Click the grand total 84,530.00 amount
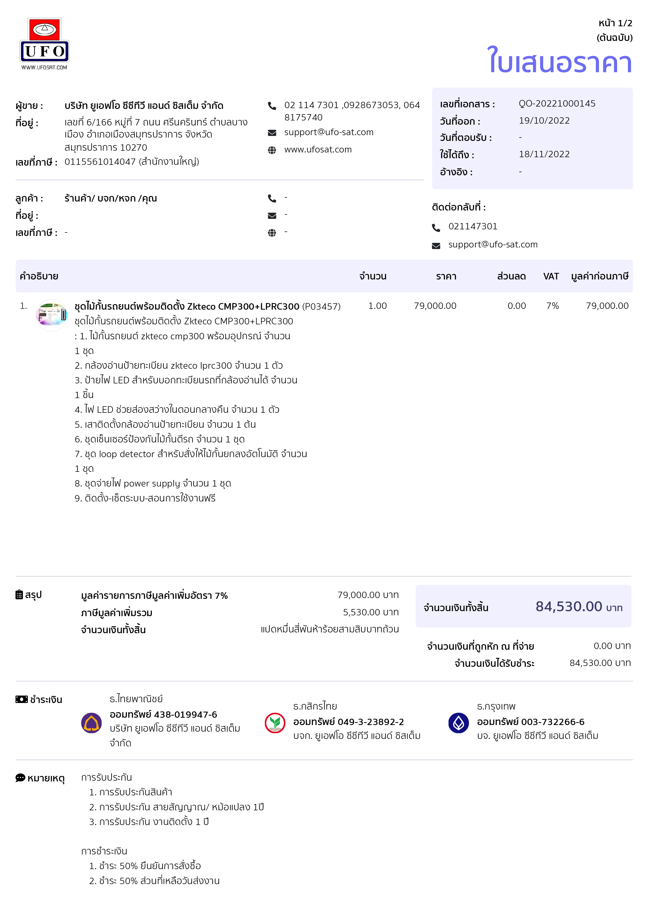 (568, 607)
